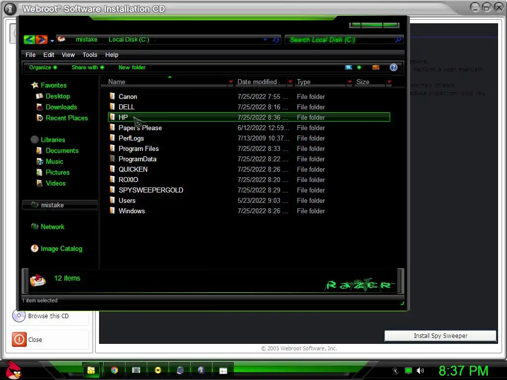Open the CD disc taskbar icon
The height and width of the screenshot is (380, 507).
158,370
